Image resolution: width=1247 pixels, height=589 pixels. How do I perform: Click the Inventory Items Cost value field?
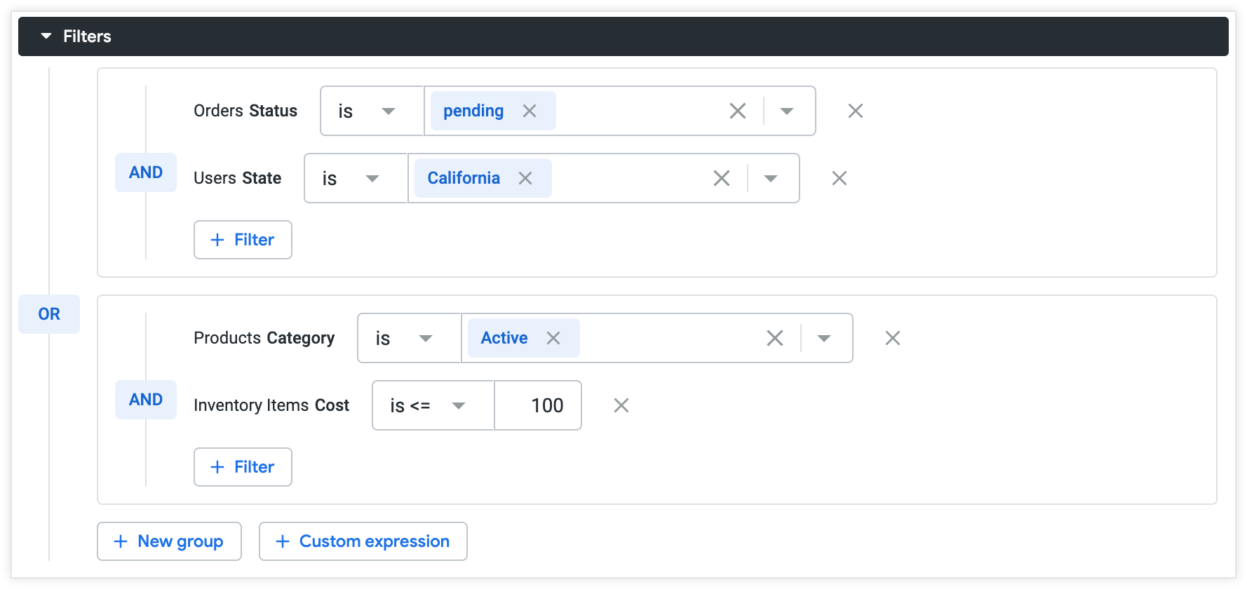pos(538,405)
